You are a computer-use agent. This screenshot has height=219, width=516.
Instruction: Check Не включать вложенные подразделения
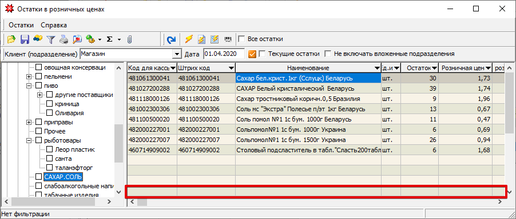pos(328,54)
